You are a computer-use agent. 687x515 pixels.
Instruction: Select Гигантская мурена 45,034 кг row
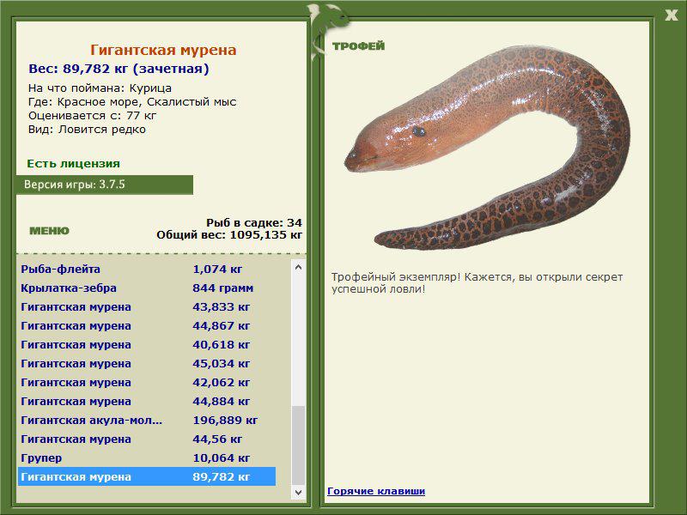[147, 363]
